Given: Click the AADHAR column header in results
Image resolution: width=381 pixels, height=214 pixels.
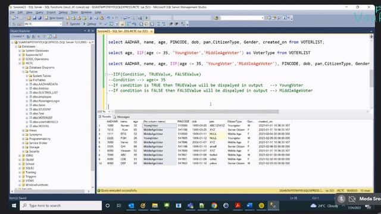Looking at the screenshot, I should coord(112,121).
